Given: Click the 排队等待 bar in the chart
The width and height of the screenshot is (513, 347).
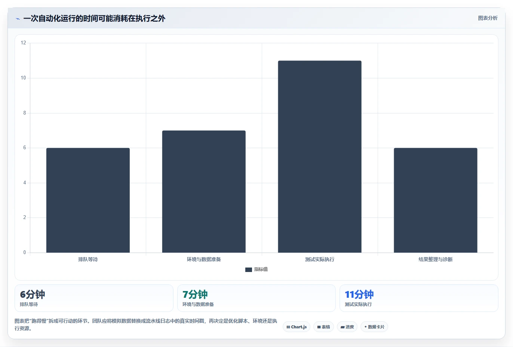Looking at the screenshot, I should click(88, 200).
